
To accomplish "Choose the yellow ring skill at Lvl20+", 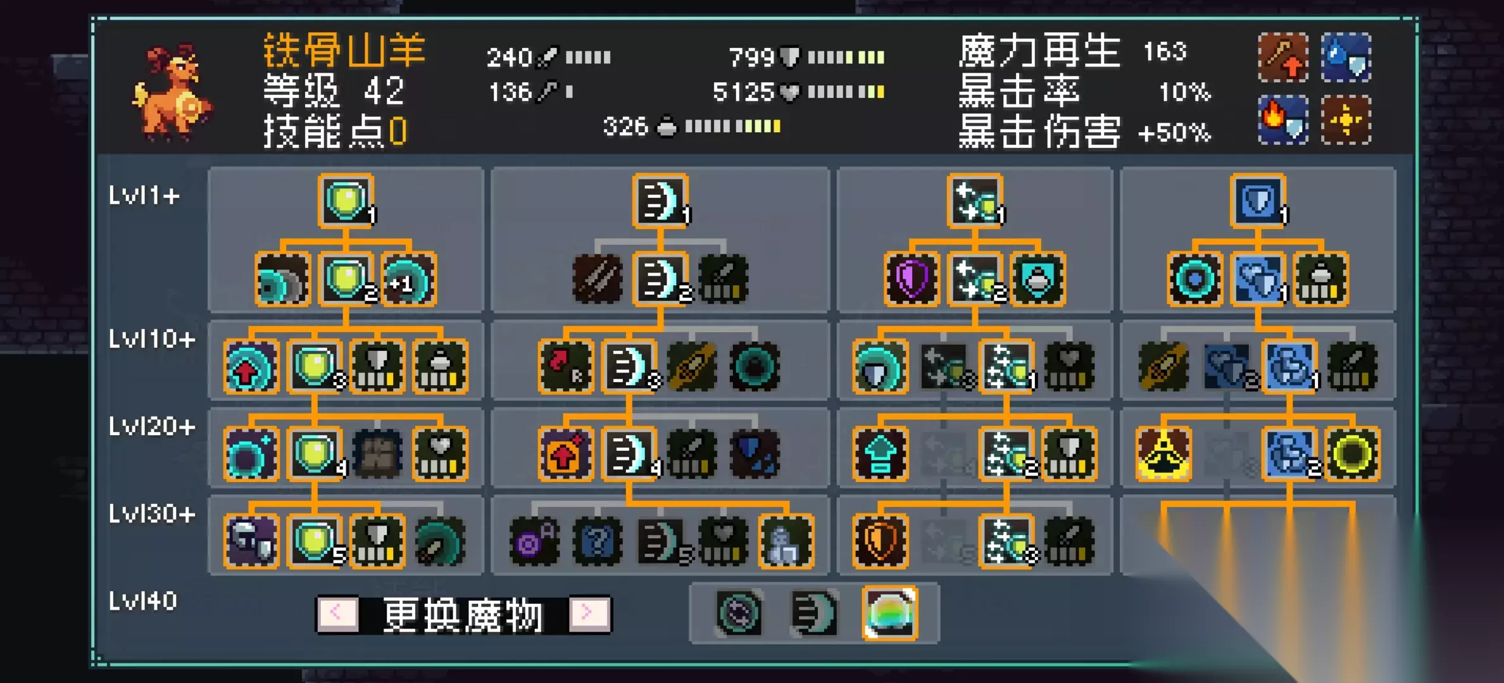I will tap(1352, 454).
